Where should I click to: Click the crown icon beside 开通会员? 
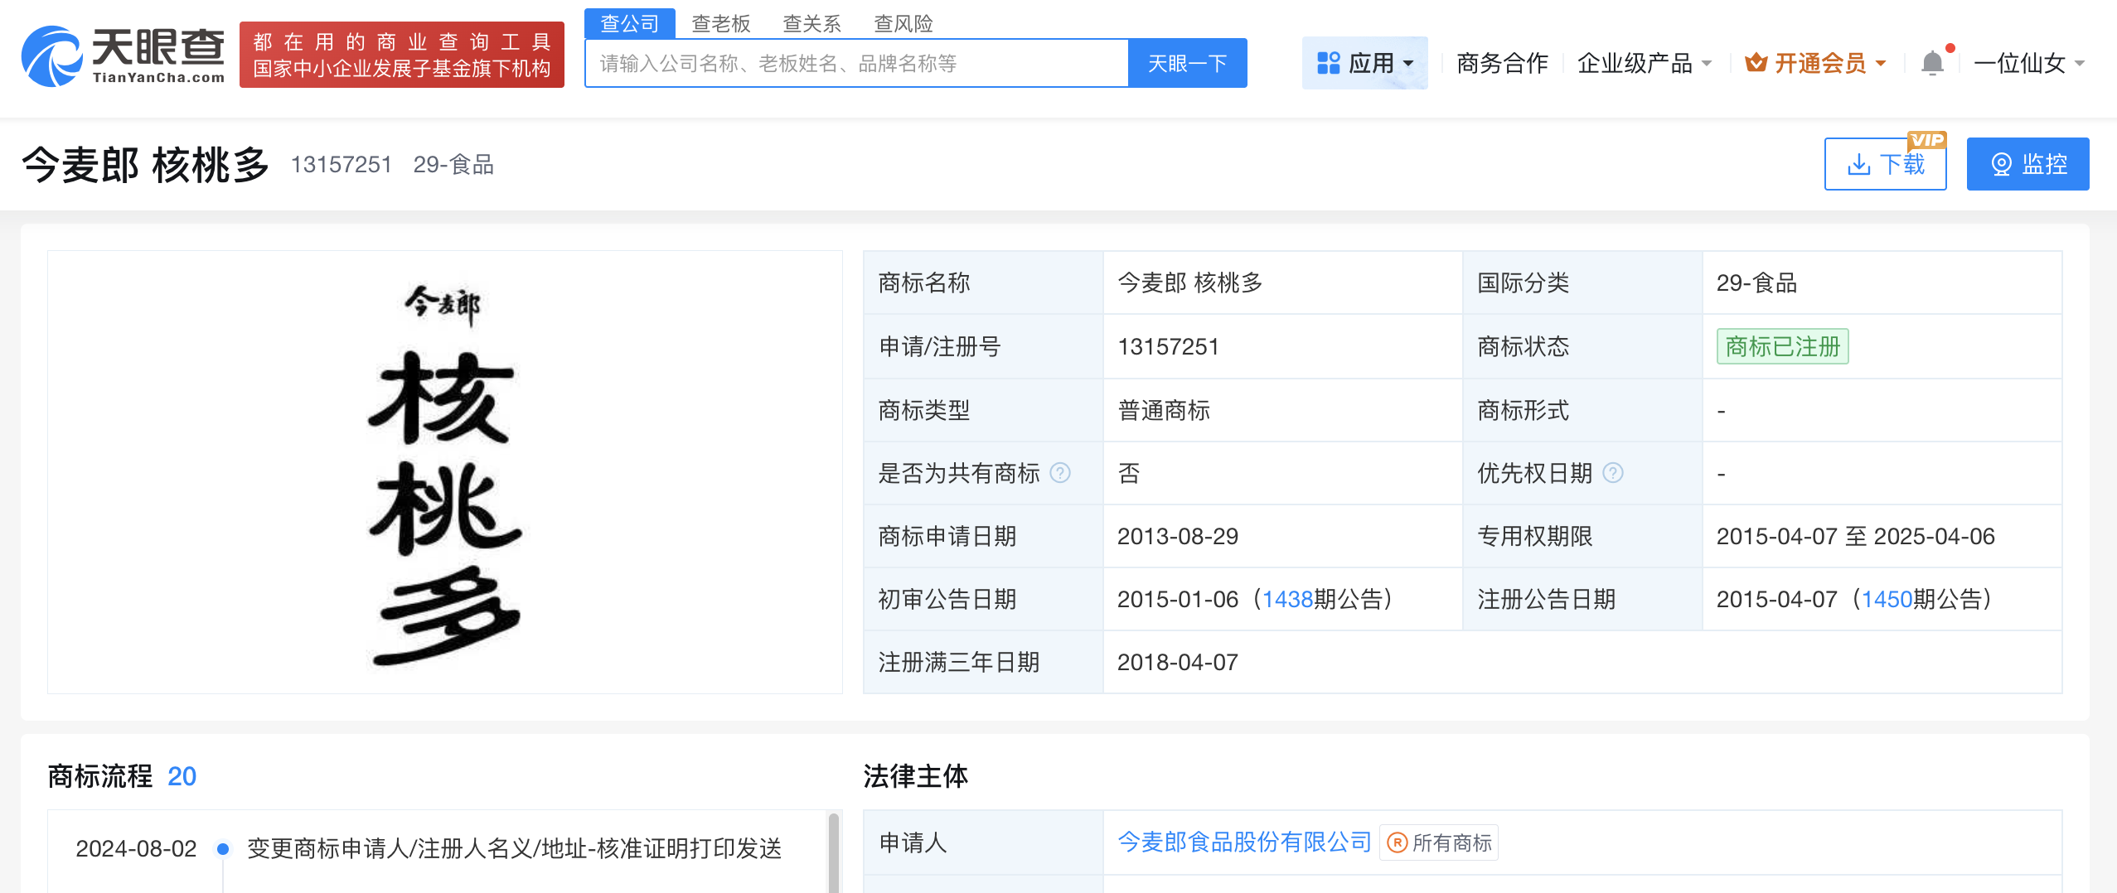point(1756,63)
